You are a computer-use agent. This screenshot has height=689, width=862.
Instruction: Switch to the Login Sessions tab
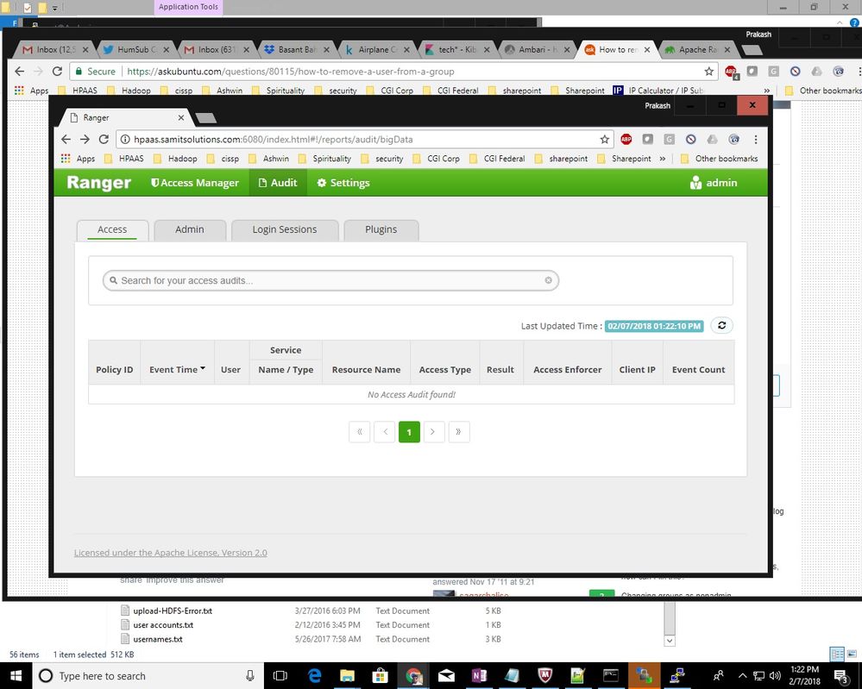pos(285,229)
